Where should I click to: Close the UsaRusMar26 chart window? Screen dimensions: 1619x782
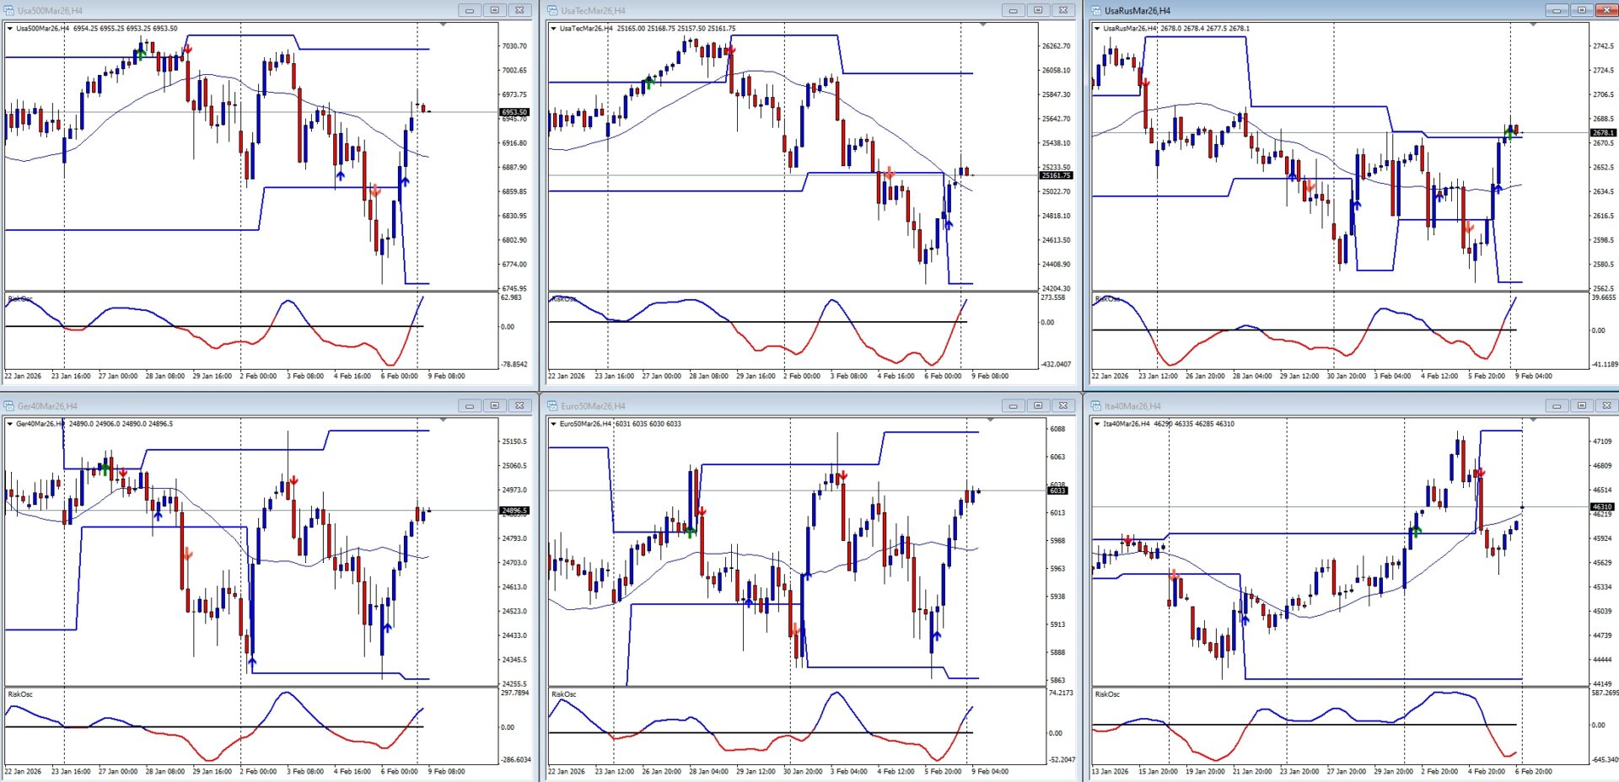pos(1606,11)
